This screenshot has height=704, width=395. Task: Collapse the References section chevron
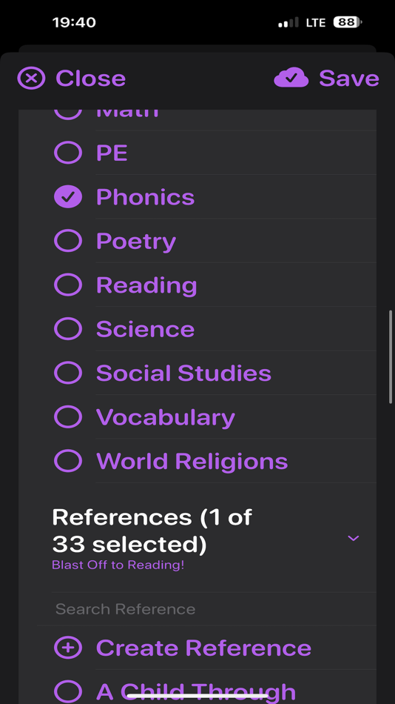[x=354, y=538]
